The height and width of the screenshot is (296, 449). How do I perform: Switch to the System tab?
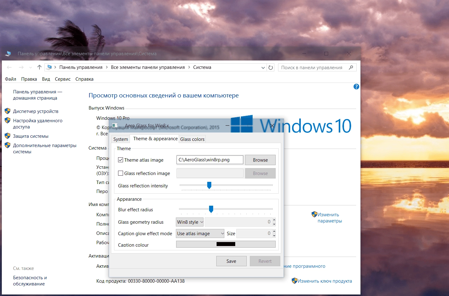[121, 139]
